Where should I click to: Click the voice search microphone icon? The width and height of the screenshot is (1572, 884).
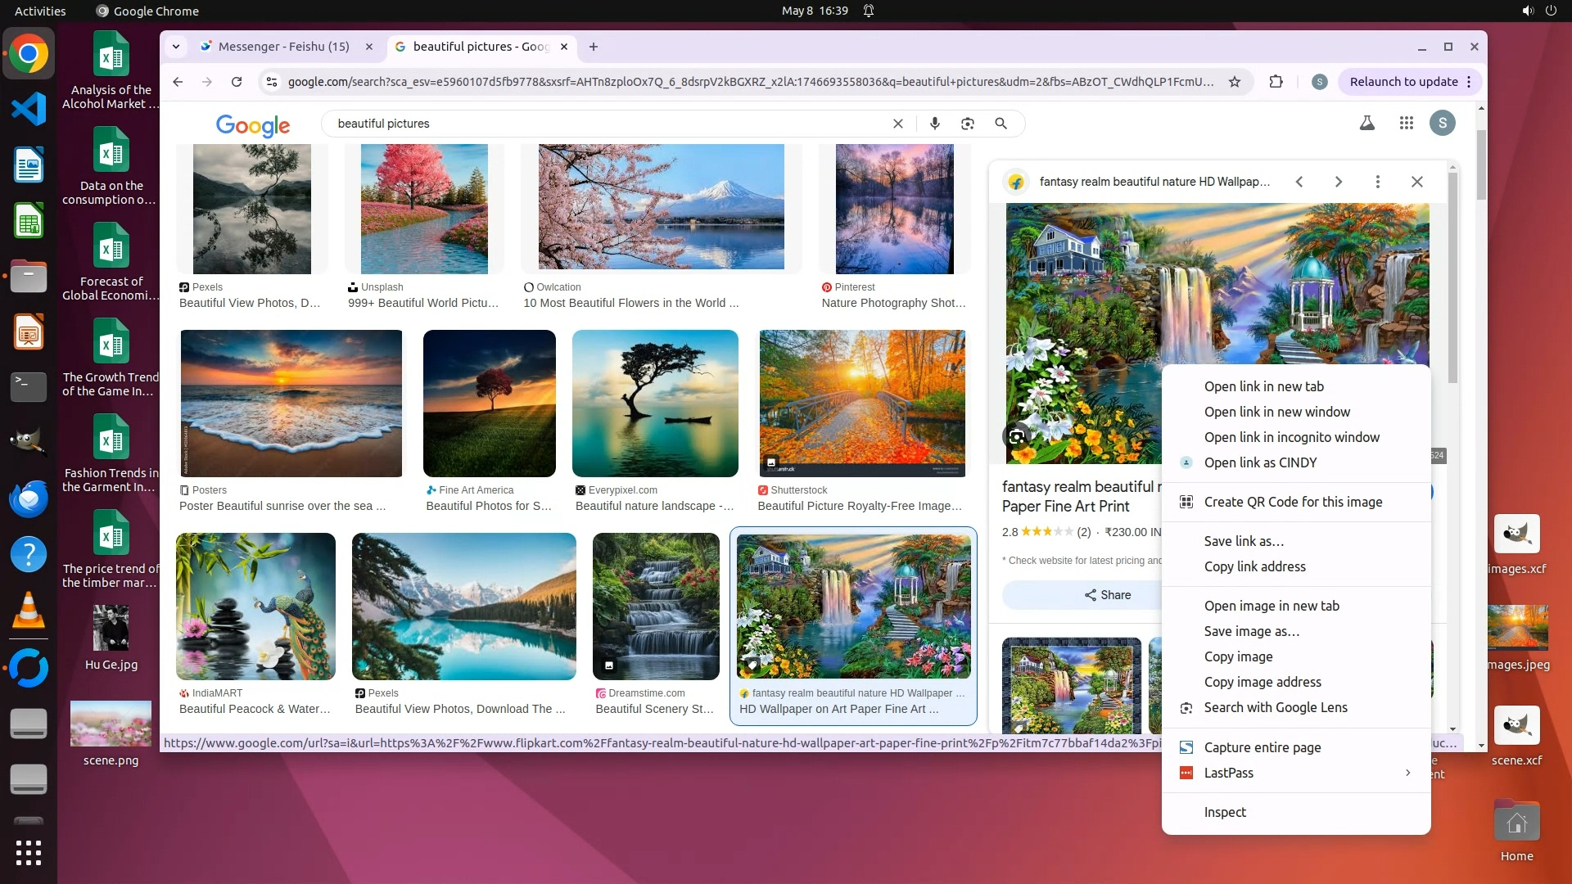[x=934, y=124]
